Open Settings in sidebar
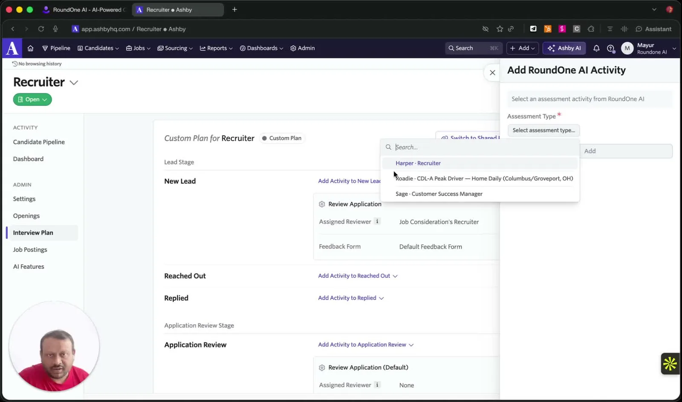This screenshot has height=402, width=682. [24, 199]
